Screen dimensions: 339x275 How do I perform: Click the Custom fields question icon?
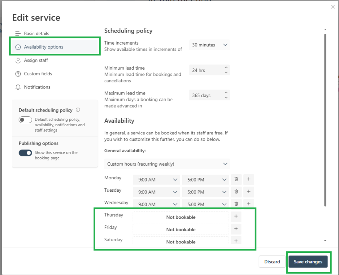pyautogui.click(x=18, y=74)
